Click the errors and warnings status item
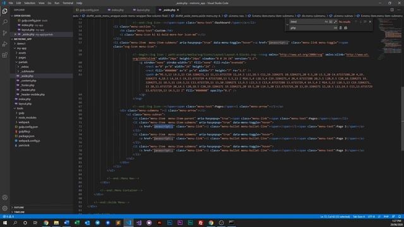Image resolution: width=404 pixels, height=227 pixels. [x=8, y=217]
